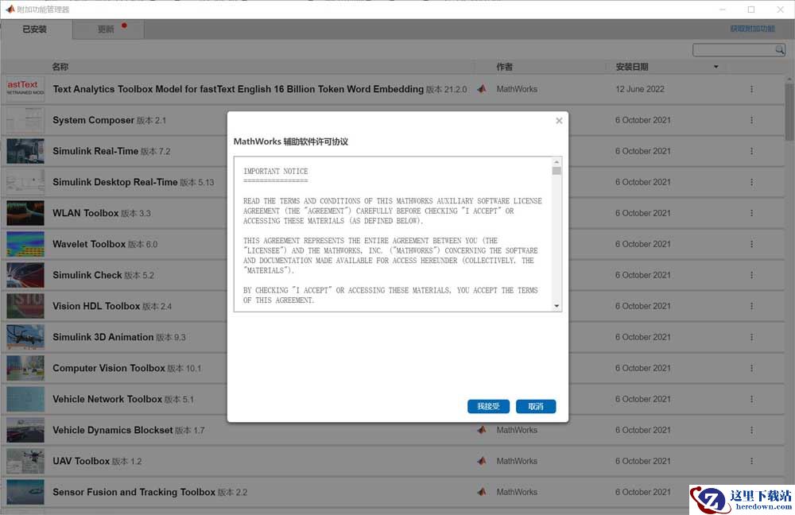Open options menu for Computer Vision Toolbox
This screenshot has width=795, height=515.
coord(751,368)
